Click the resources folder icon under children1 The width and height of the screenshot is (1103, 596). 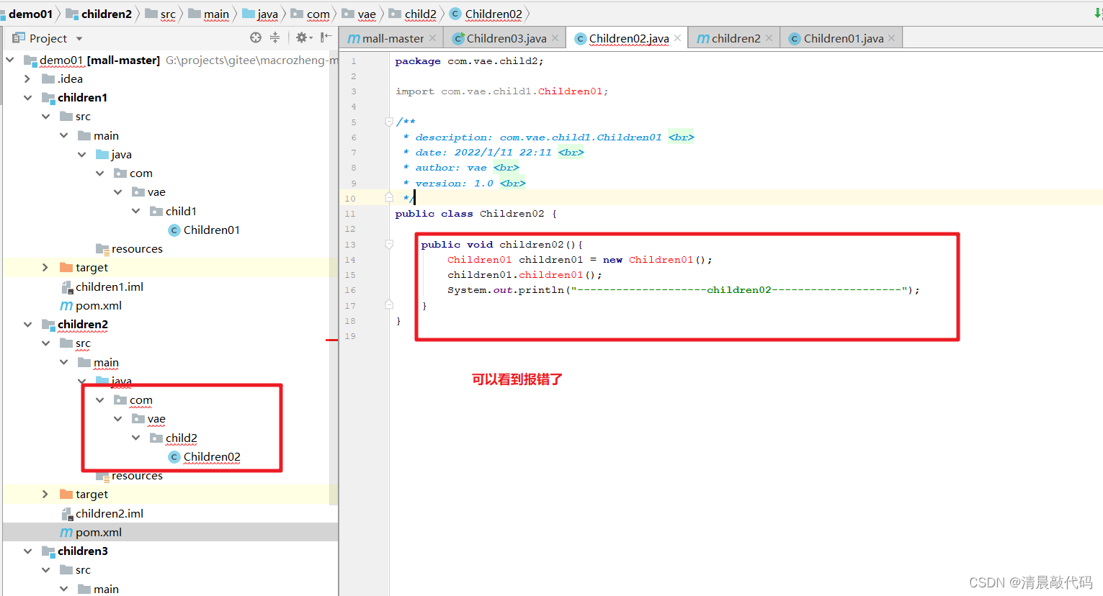pyautogui.click(x=102, y=249)
